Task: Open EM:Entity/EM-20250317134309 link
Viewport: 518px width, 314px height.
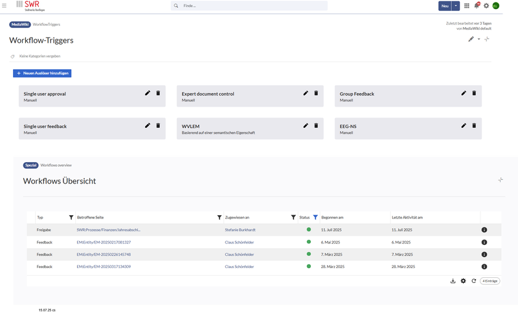Action: [x=104, y=267]
